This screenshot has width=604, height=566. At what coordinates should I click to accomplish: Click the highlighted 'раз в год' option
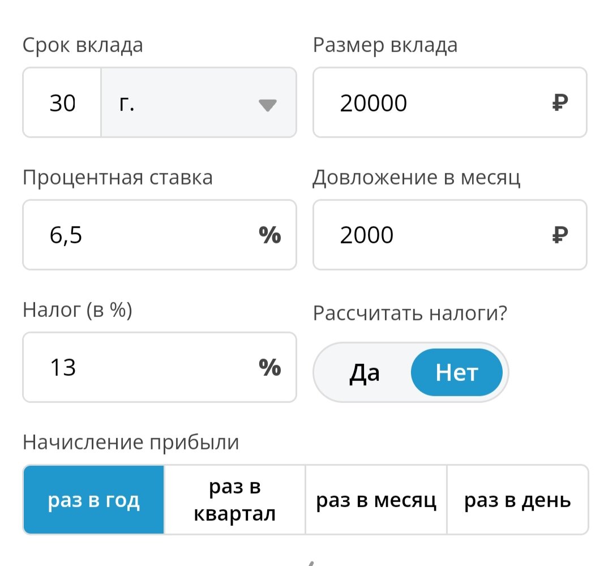pos(93,499)
